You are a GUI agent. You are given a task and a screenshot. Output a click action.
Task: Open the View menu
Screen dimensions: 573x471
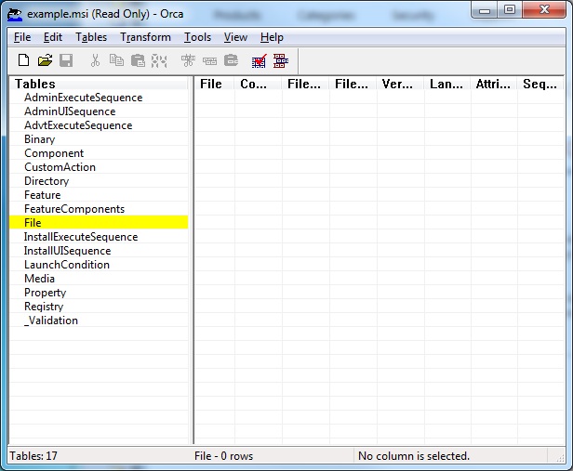click(235, 37)
